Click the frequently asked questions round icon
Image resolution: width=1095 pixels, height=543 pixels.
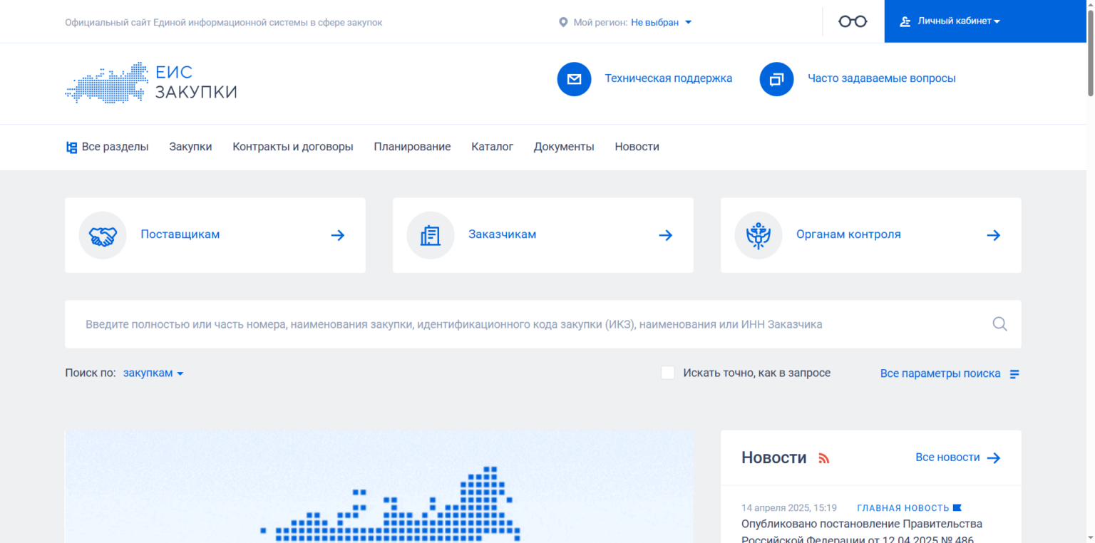776,78
